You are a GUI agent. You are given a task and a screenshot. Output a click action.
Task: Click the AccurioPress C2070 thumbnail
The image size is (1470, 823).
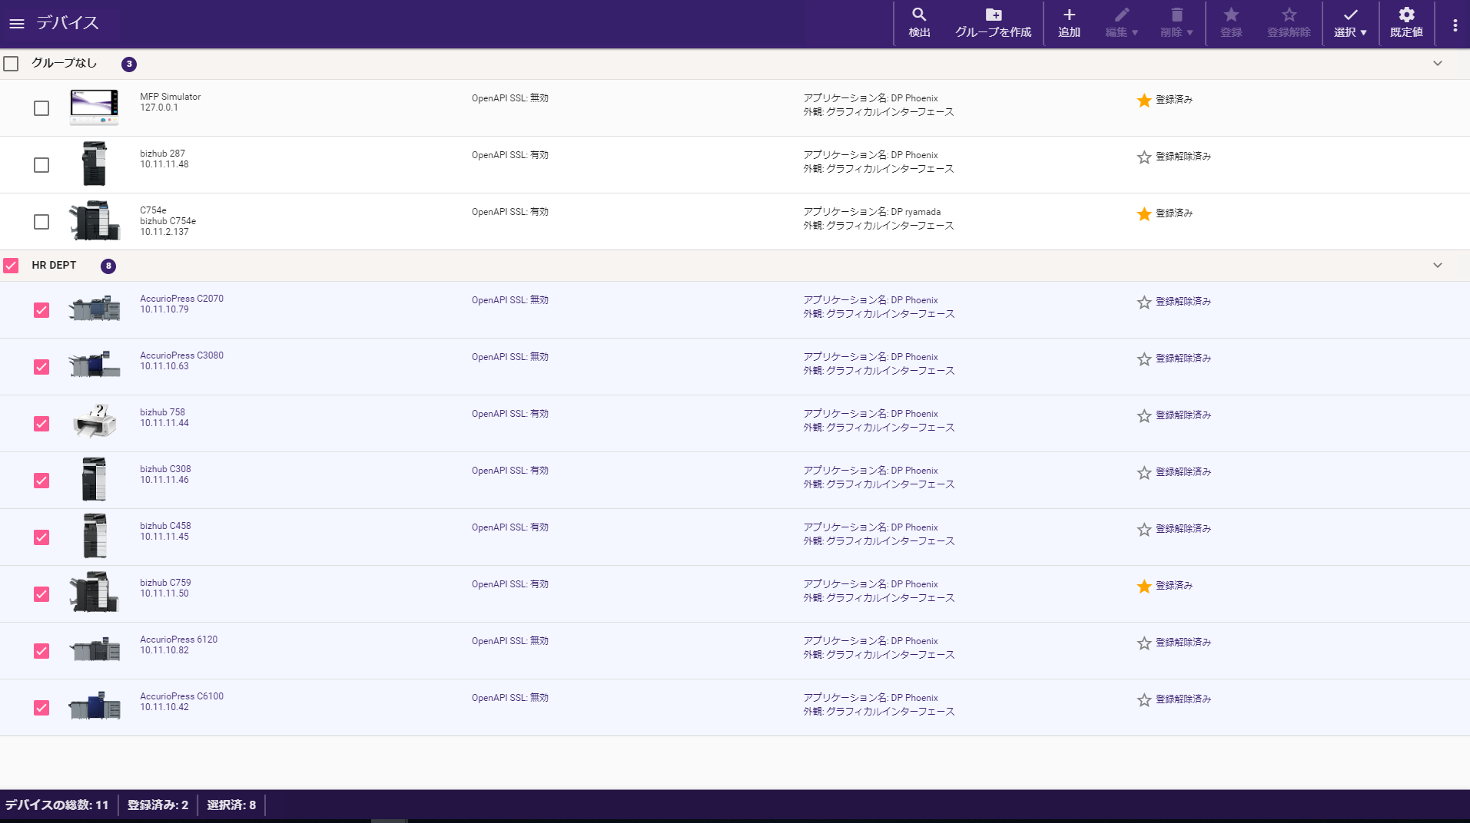(x=95, y=309)
